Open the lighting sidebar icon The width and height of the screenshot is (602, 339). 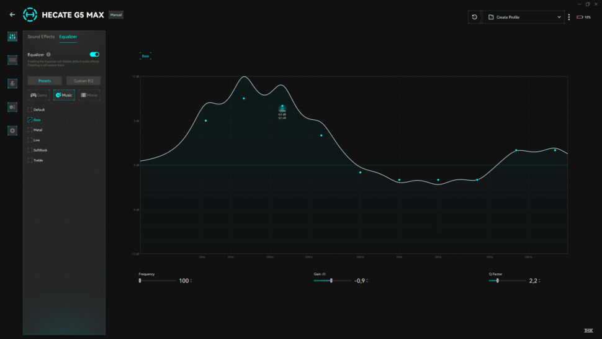coord(12,107)
